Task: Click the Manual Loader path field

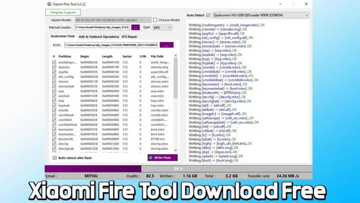Action: click(x=102, y=27)
